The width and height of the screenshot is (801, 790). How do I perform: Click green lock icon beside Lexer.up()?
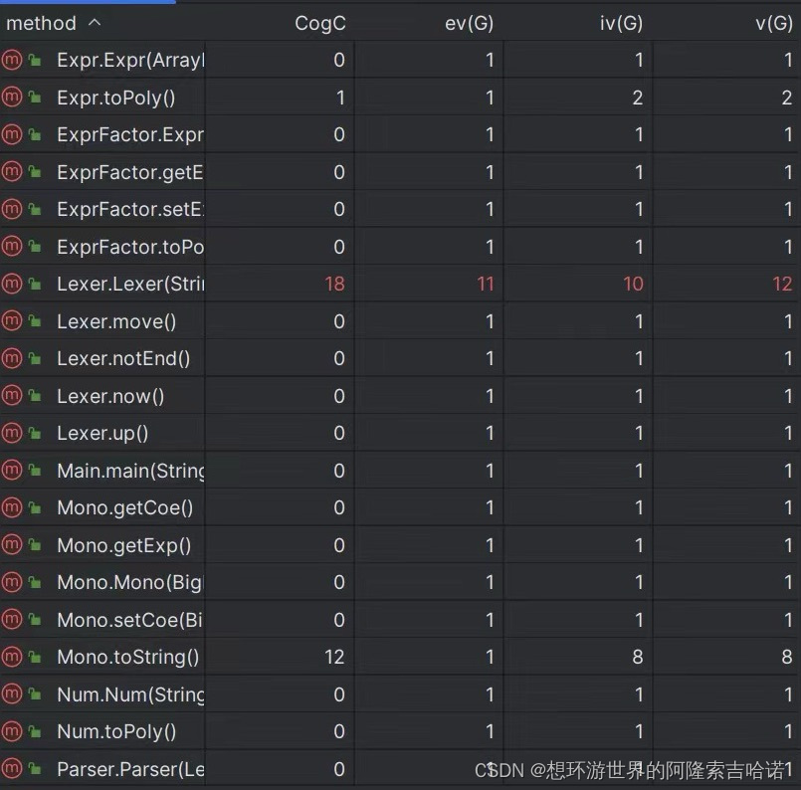pos(35,433)
